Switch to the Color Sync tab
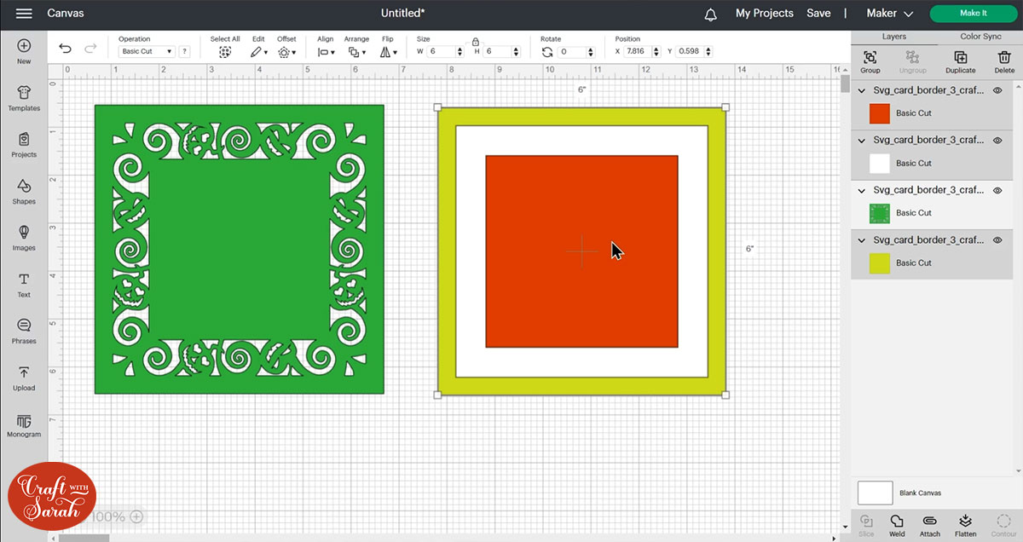Image resolution: width=1023 pixels, height=542 pixels. coord(980,37)
